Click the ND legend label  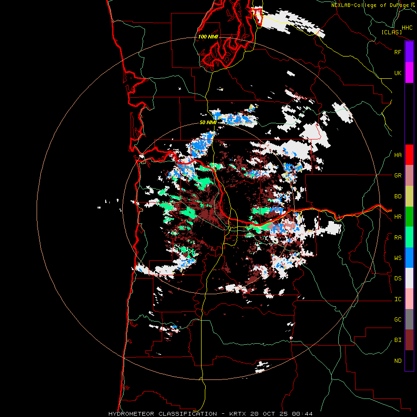(x=398, y=361)
